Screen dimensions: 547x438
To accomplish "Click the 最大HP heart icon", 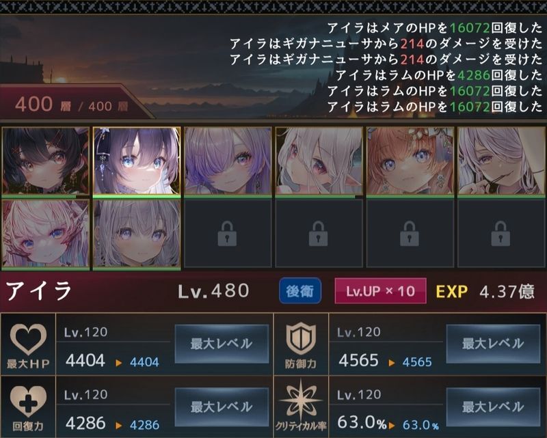I will [28, 338].
